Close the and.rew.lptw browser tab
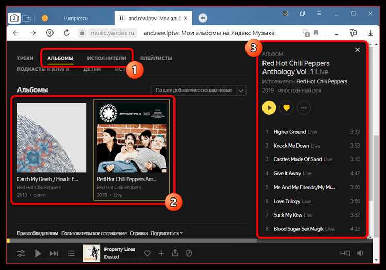 point(186,18)
